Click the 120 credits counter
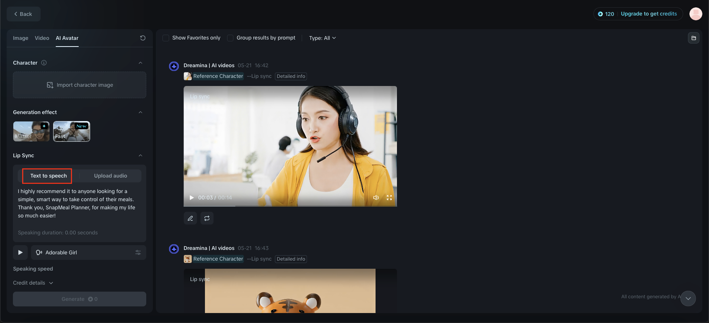 tap(606, 14)
